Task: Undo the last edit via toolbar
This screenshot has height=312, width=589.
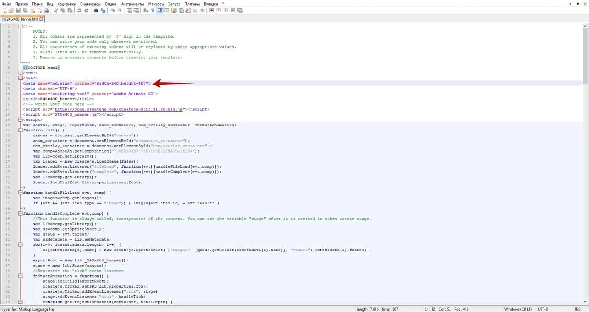Action: click(80, 11)
